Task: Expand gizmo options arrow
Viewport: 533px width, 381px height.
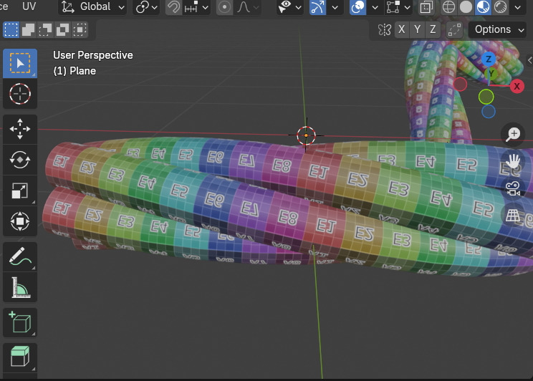Action: 335,7
